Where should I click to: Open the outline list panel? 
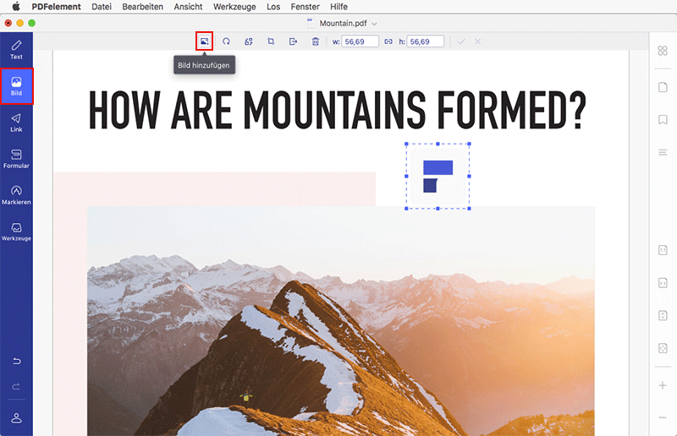663,152
